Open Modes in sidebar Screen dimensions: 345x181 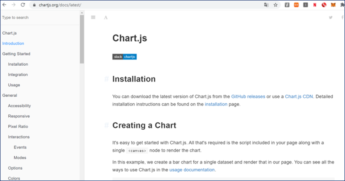[x=20, y=157]
